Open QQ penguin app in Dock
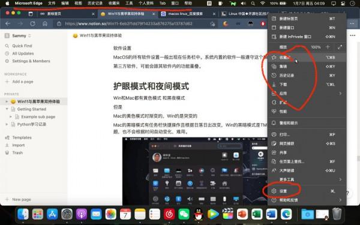 [x=199, y=214]
